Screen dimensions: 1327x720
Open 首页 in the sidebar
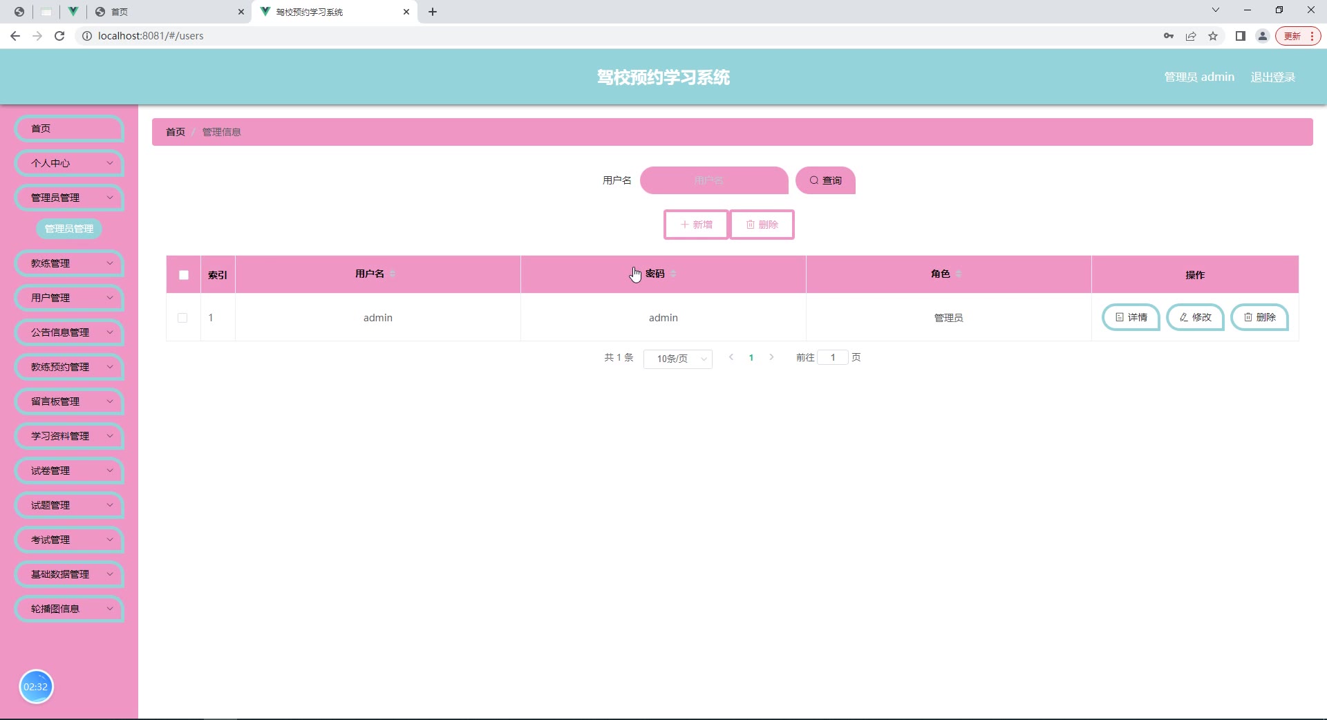click(69, 129)
